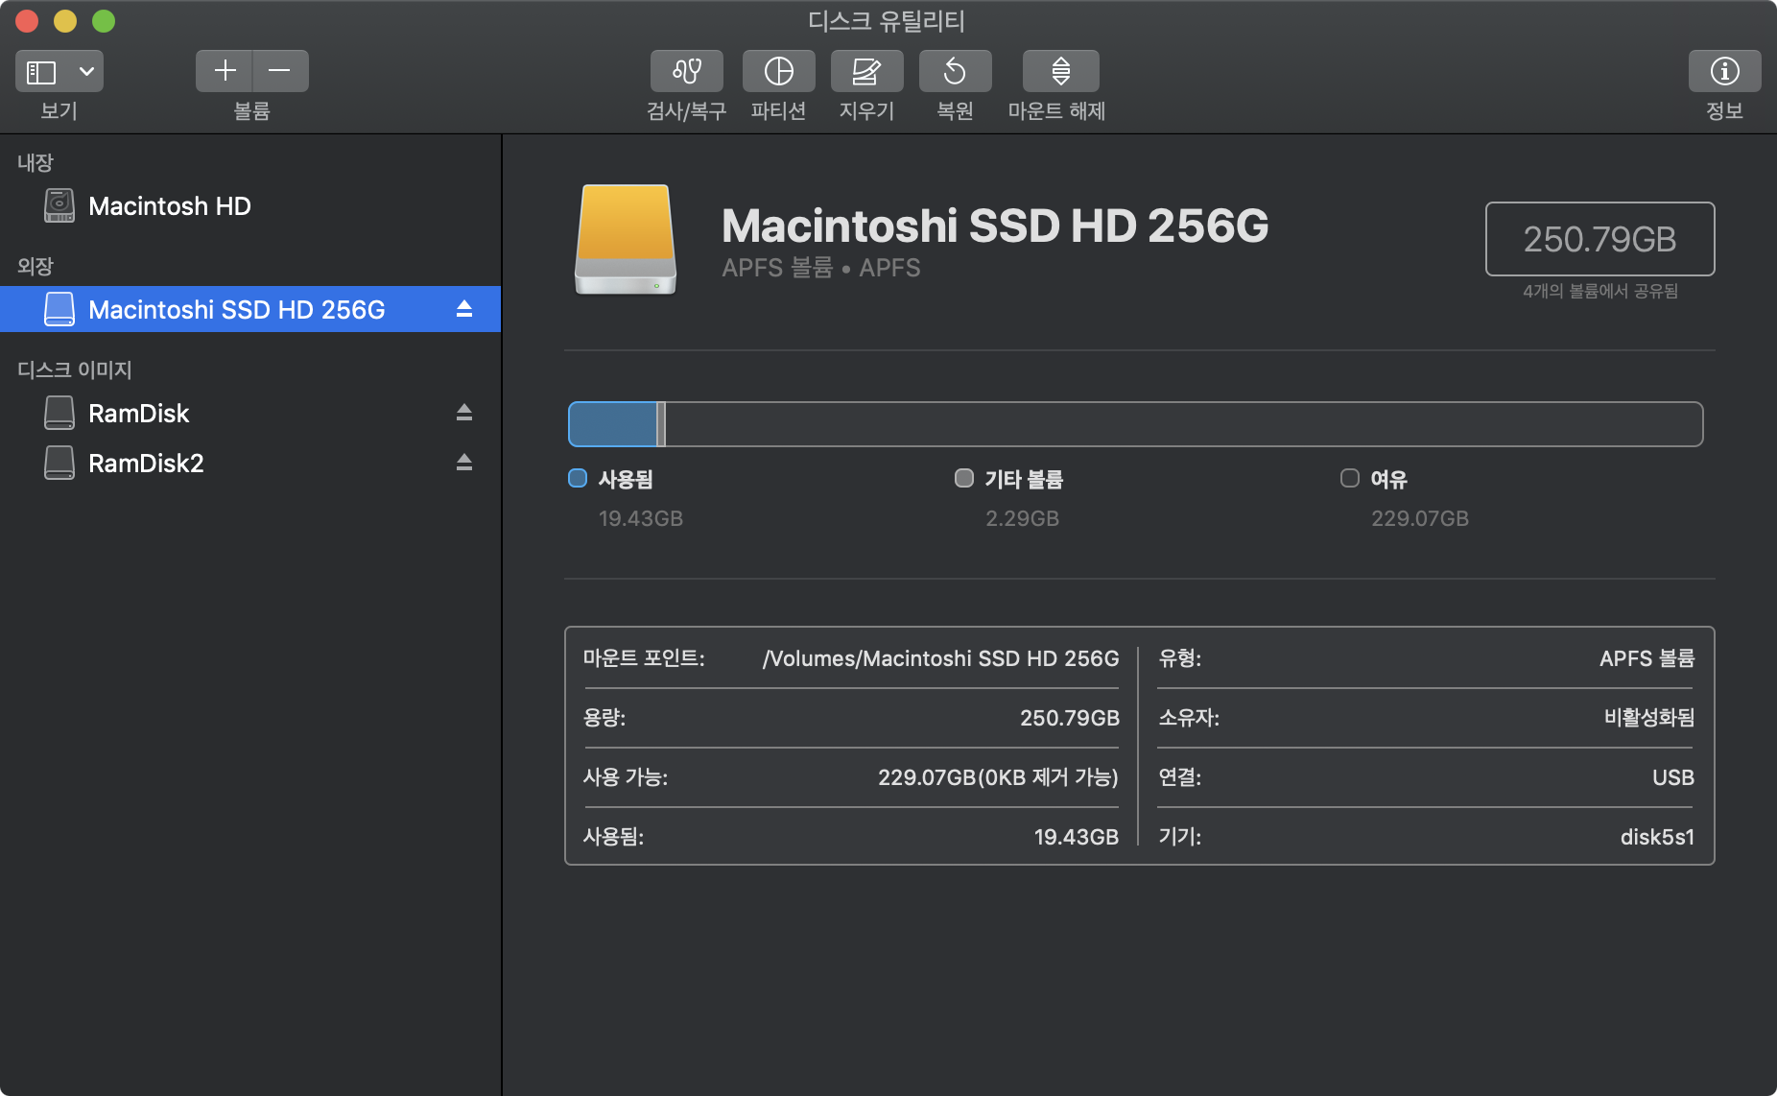The height and width of the screenshot is (1096, 1777).
Task: Click the APFS 볼륨 • APFS subtitle
Action: [821, 268]
